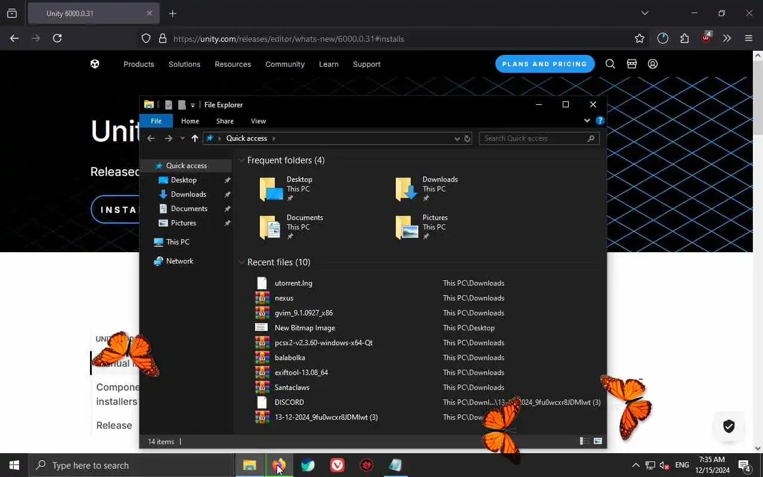
Task: Open recent locations dropdown in File Explorer
Action: coord(182,138)
